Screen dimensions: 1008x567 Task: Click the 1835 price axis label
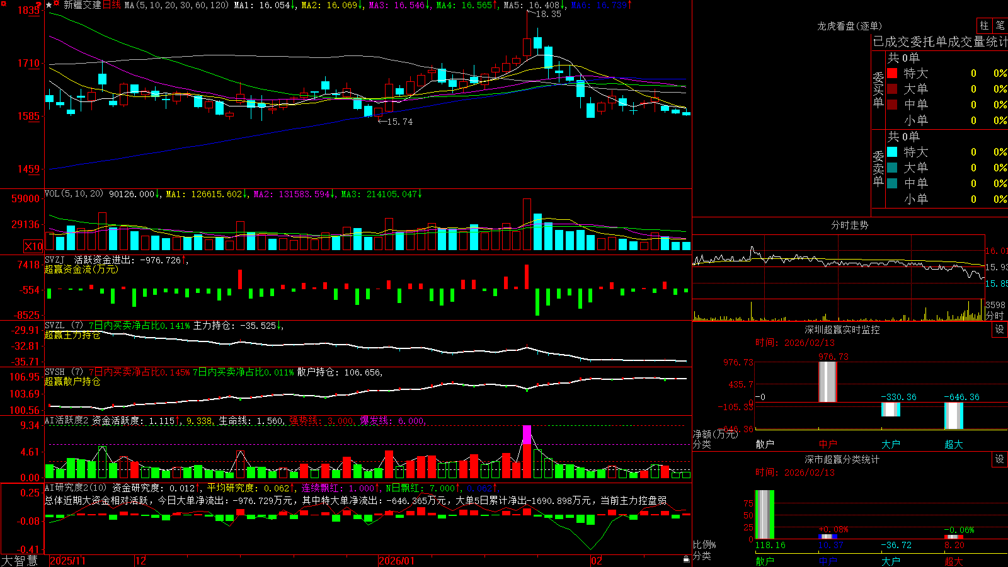29,10
